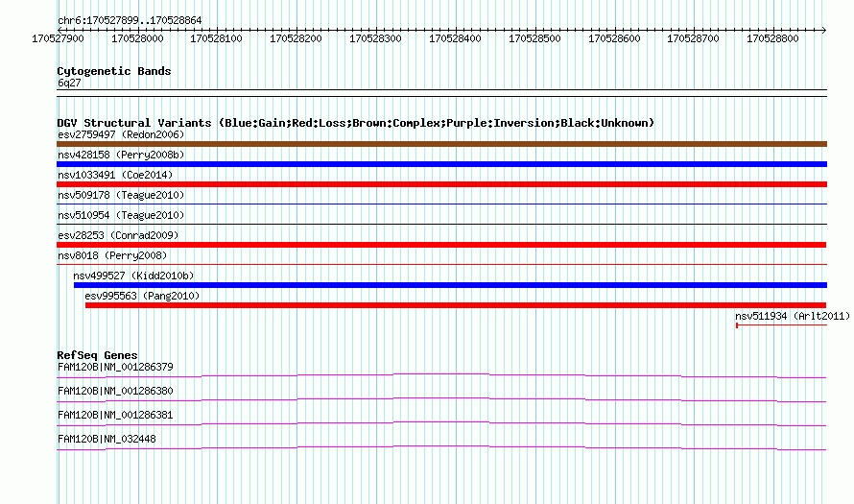This screenshot has height=504, width=854.
Task: Open variant nsv510954 (Teague2010) label
Action: point(121,215)
